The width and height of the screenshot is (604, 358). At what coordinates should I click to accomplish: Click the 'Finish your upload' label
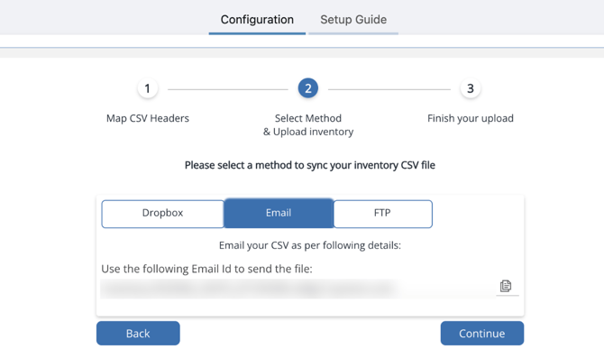click(471, 118)
